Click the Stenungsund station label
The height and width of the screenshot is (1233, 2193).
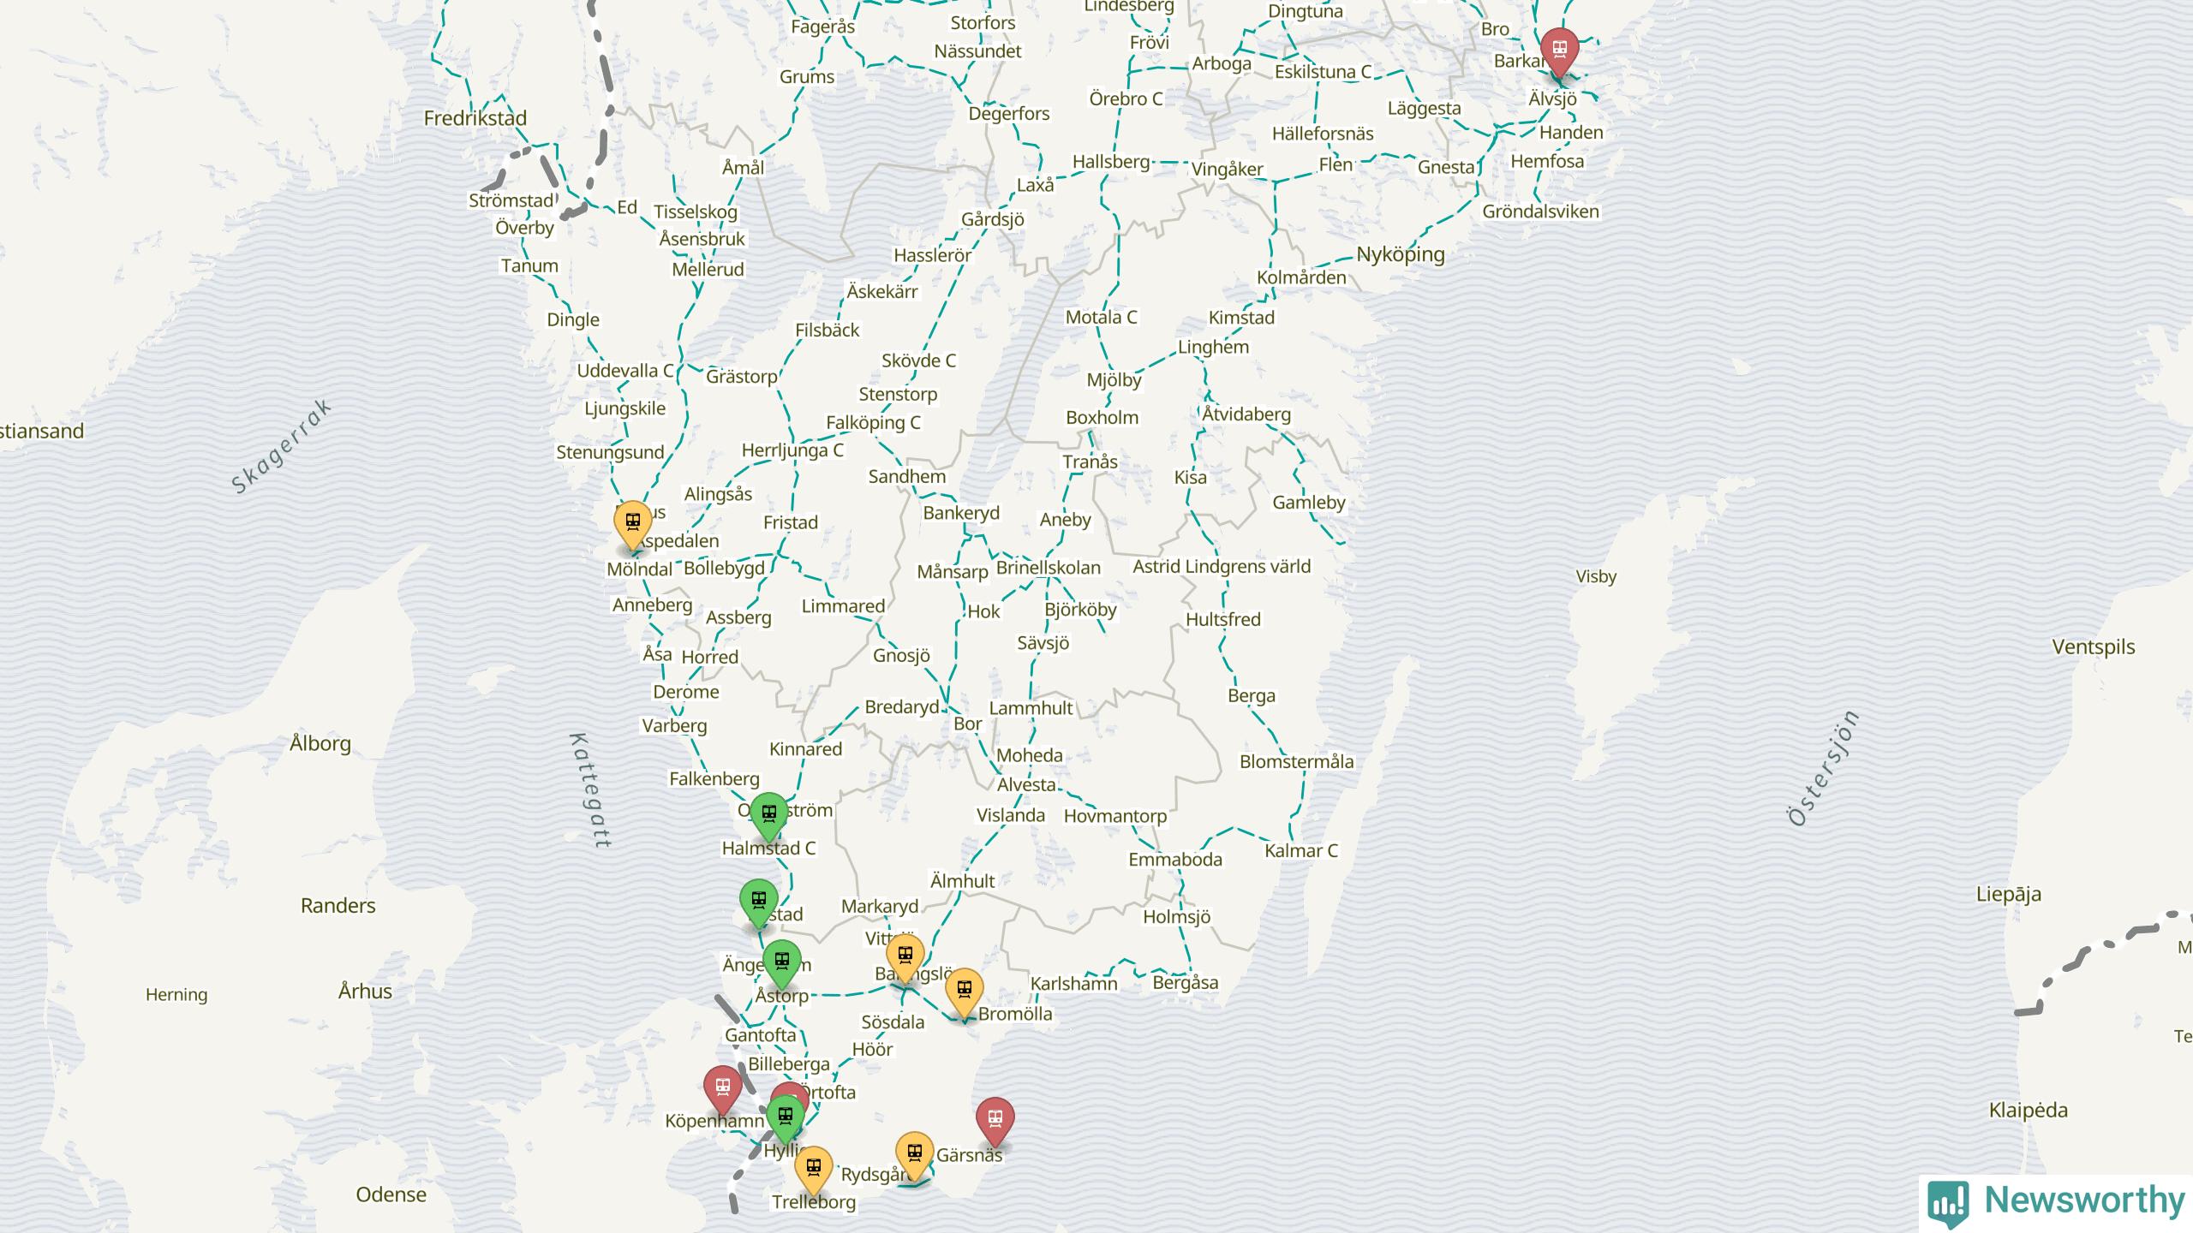pyautogui.click(x=610, y=453)
